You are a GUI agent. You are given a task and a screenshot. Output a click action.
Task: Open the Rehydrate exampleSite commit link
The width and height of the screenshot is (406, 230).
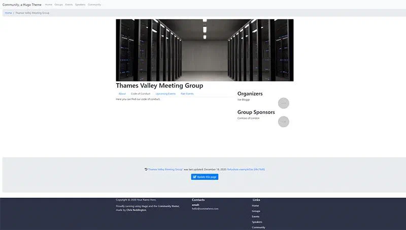246,170
